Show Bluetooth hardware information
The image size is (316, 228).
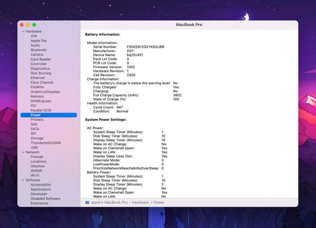click(x=38, y=50)
